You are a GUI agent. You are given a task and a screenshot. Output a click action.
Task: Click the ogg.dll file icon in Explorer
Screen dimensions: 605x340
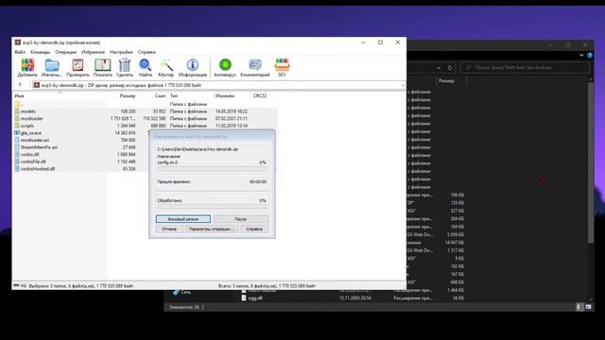244,298
